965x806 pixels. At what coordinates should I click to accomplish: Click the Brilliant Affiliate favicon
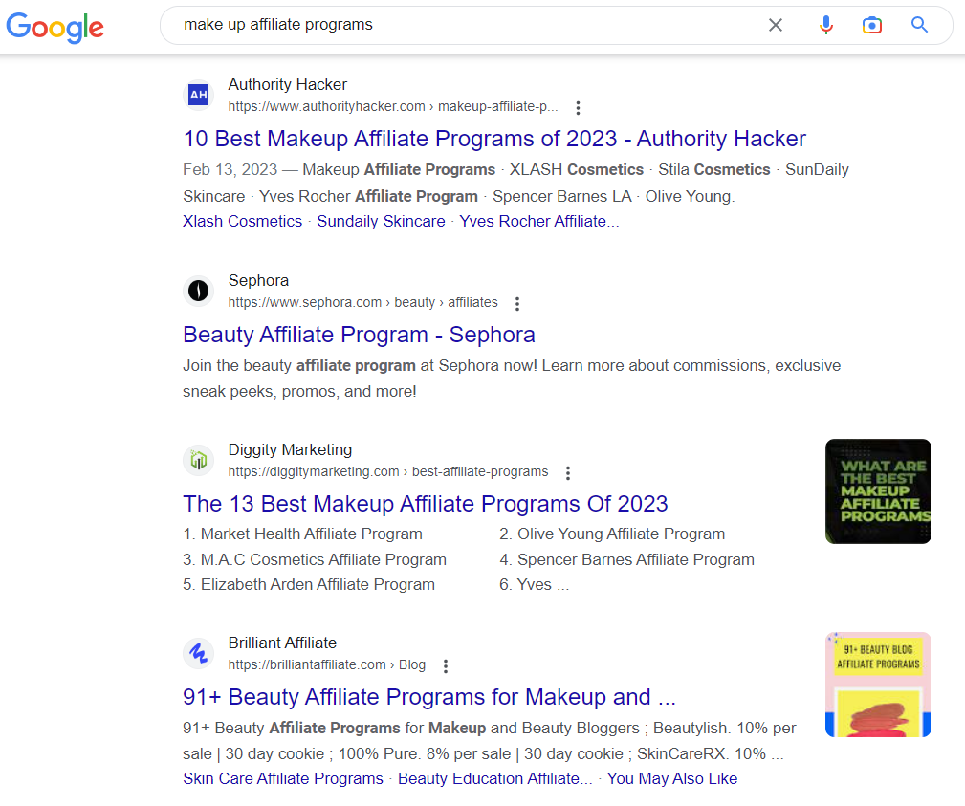(198, 653)
